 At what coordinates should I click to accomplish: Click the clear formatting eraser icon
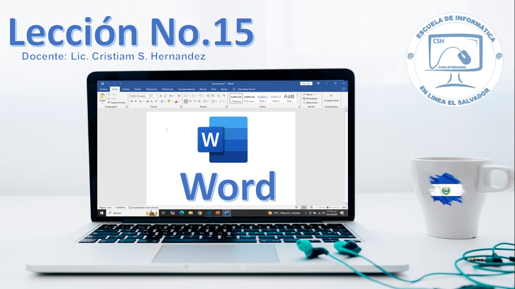pyautogui.click(x=179, y=96)
